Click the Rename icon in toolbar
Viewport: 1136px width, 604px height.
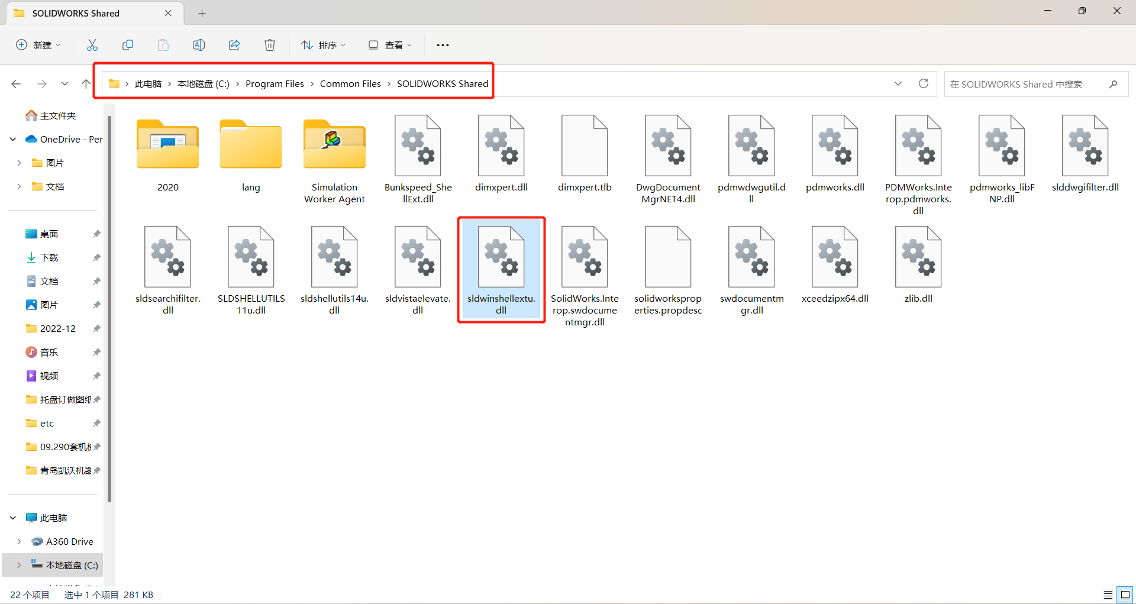[x=199, y=45]
